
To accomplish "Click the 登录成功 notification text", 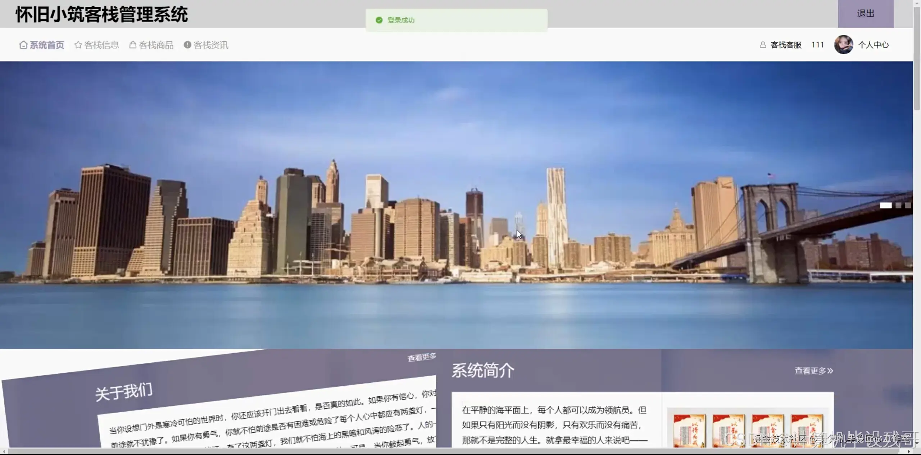I will click(401, 20).
